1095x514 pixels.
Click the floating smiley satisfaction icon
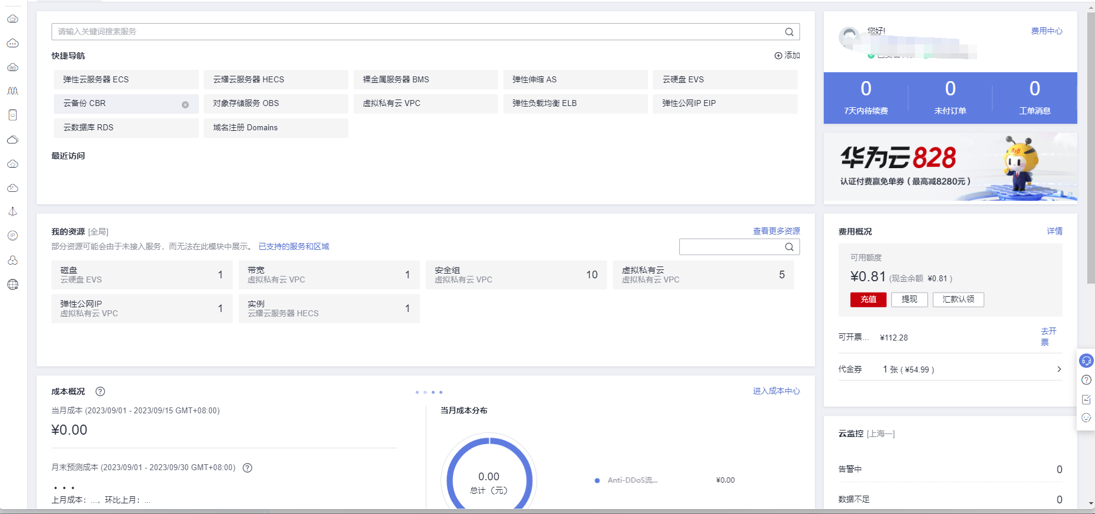click(x=1086, y=417)
